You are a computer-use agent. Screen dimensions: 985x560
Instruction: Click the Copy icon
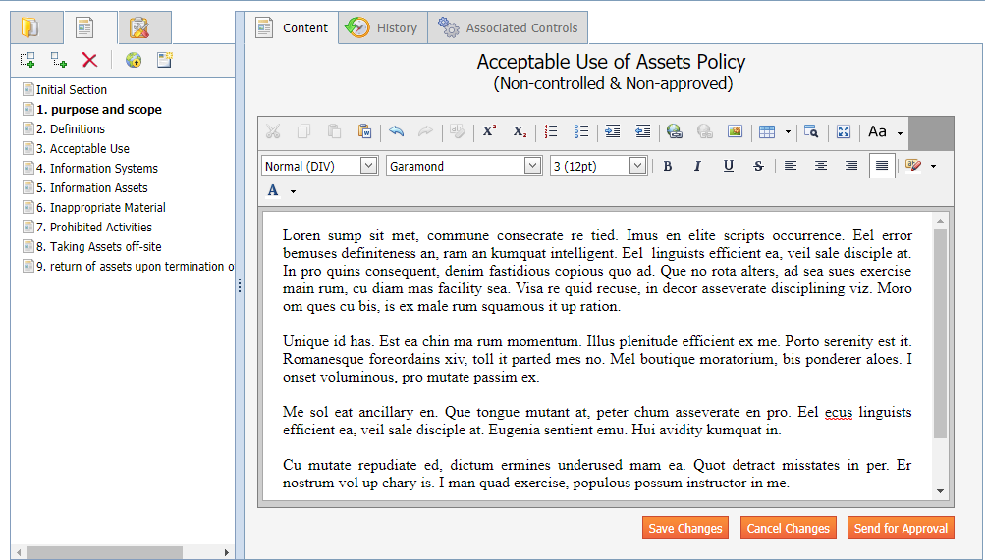tap(303, 131)
